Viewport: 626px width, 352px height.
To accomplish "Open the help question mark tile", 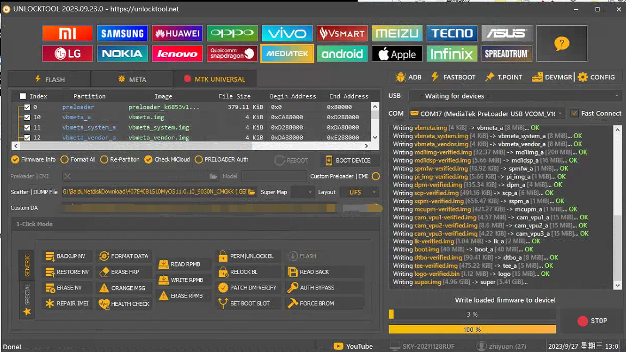I will click(562, 43).
